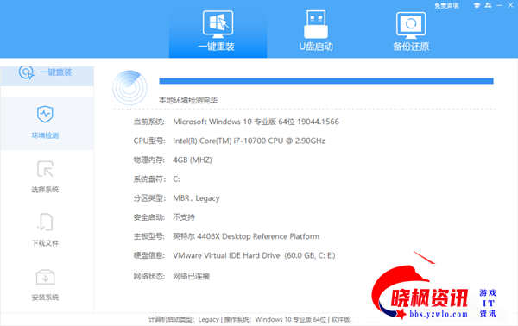Click the CPU型号 label
518x326 pixels.
tap(149, 141)
